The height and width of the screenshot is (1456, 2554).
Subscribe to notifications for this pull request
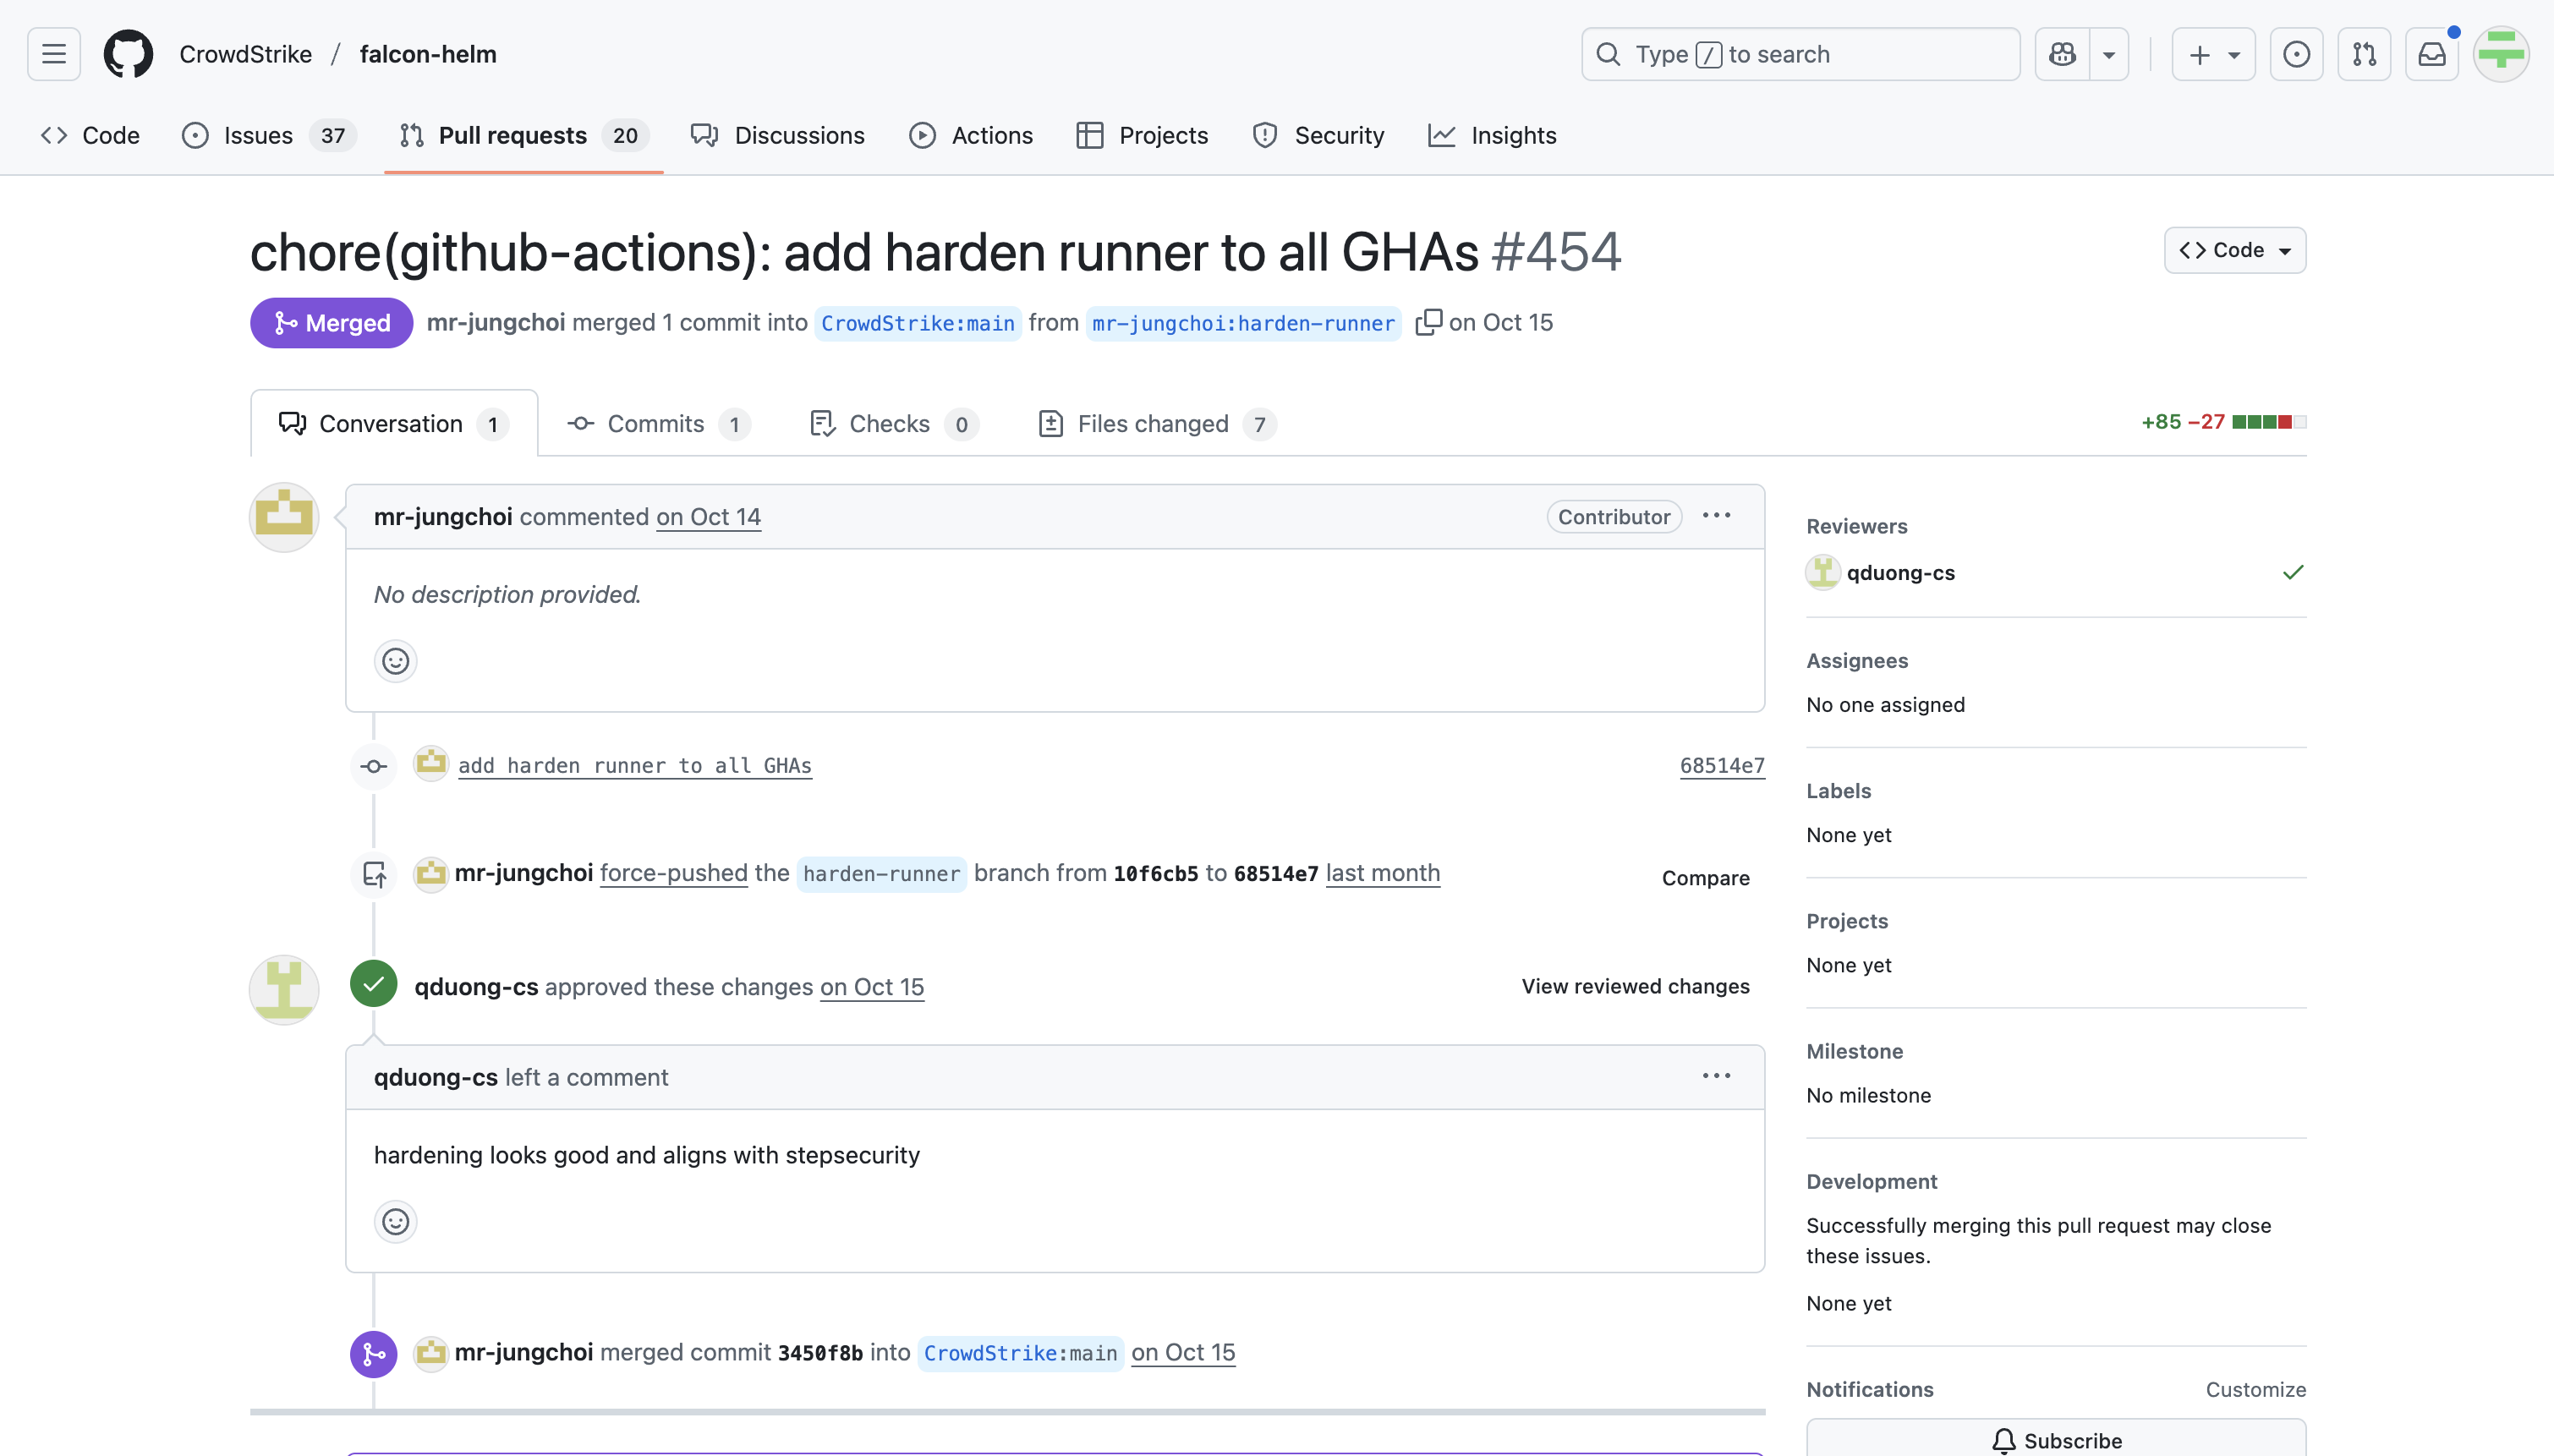click(2055, 1439)
